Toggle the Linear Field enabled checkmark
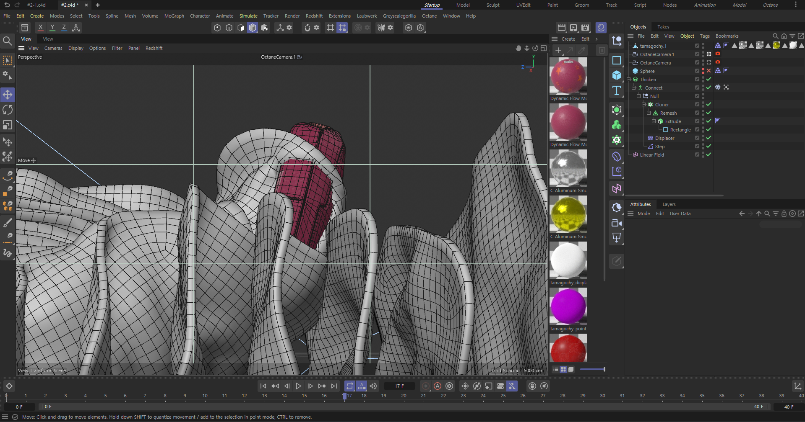This screenshot has height=422, width=805. pyautogui.click(x=709, y=154)
